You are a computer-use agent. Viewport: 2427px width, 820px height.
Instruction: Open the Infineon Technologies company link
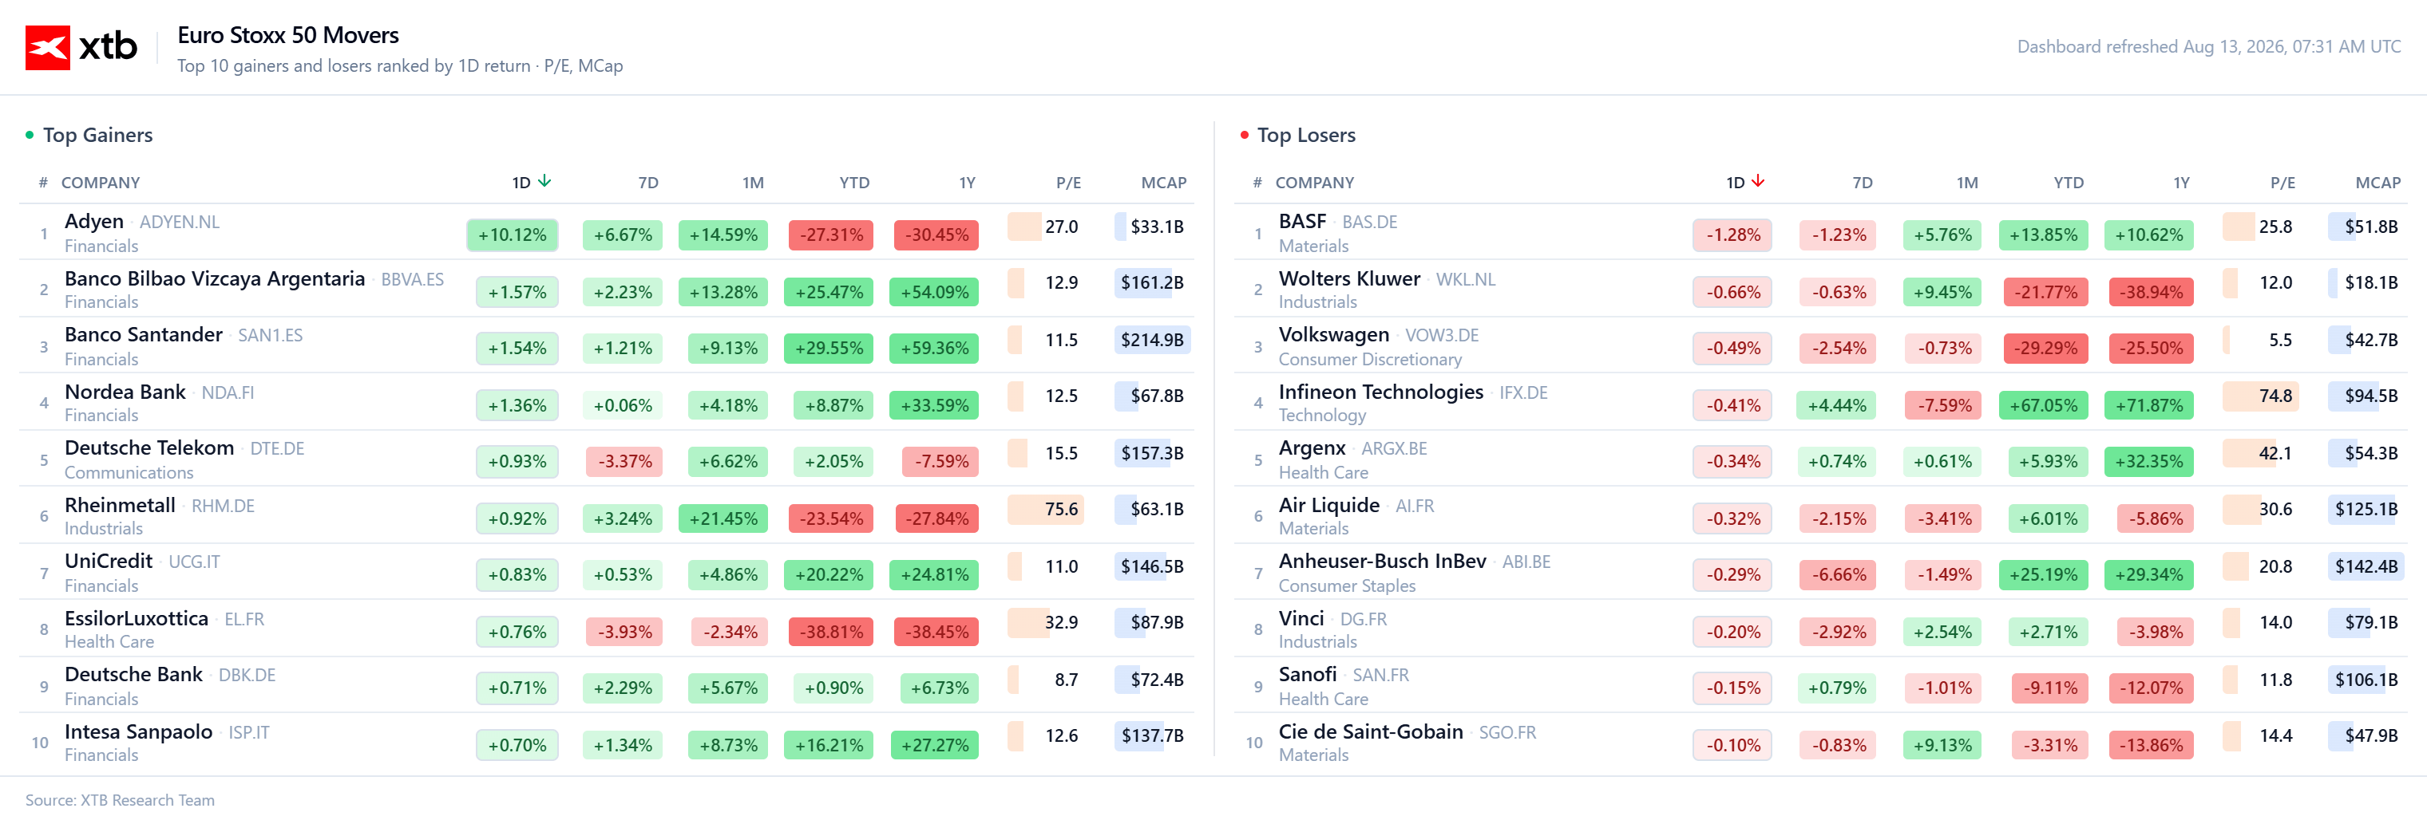[x=1380, y=392]
